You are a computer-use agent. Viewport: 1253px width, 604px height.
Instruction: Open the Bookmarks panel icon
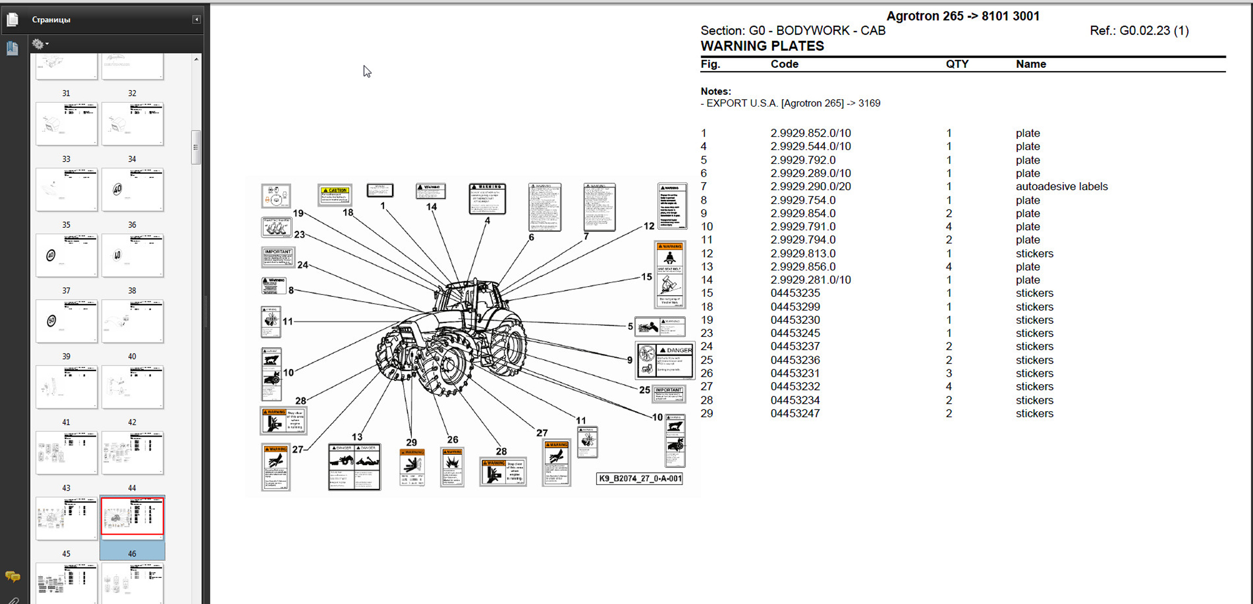point(12,48)
